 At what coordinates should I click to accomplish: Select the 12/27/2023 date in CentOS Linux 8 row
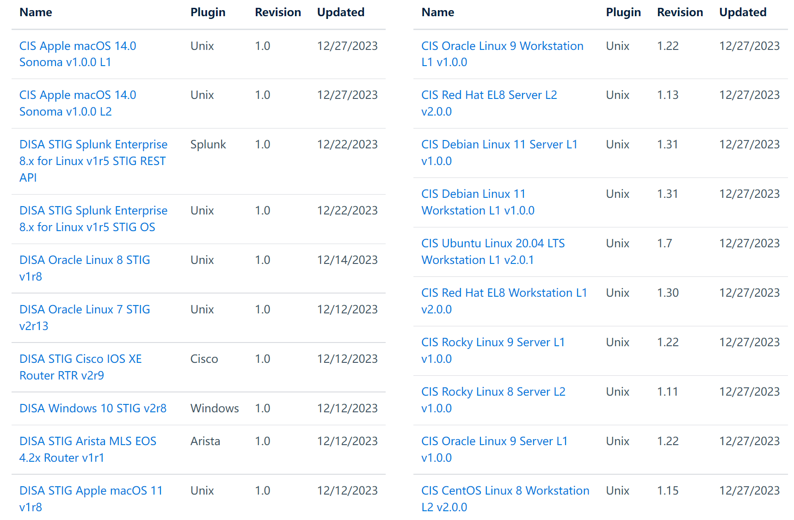pyautogui.click(x=750, y=490)
